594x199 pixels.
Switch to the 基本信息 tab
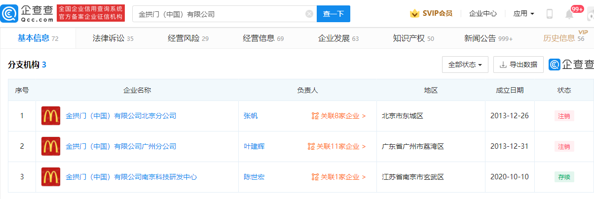[38, 38]
